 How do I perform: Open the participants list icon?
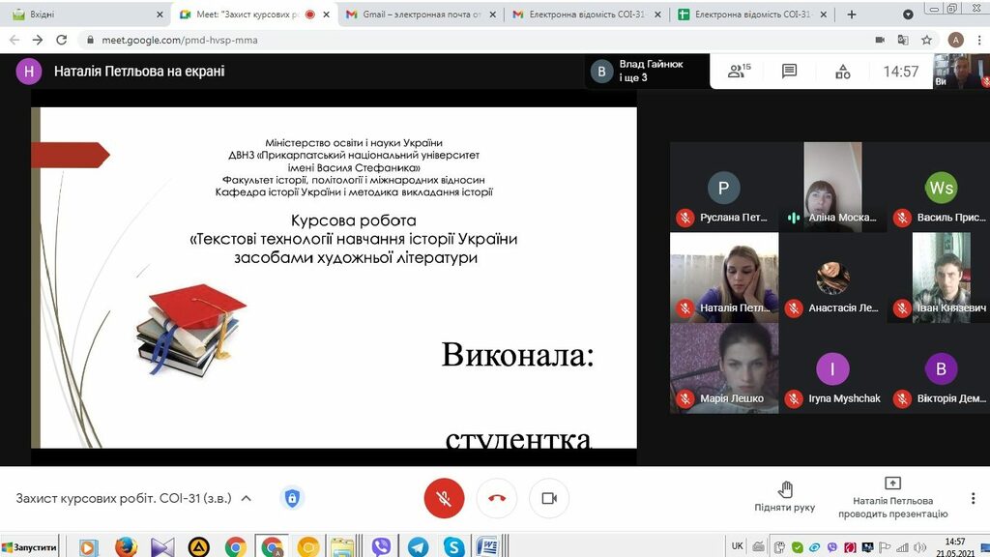point(740,72)
